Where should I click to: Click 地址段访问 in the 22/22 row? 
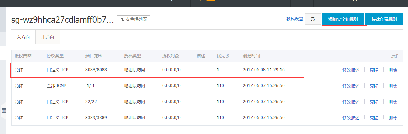[135, 102]
